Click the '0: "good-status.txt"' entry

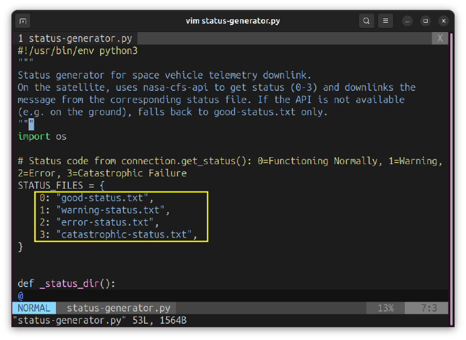point(97,198)
